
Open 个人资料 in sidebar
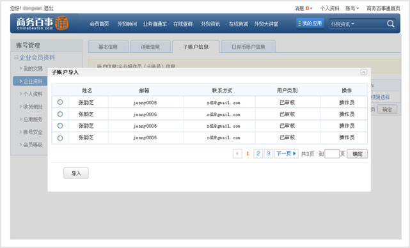point(33,94)
